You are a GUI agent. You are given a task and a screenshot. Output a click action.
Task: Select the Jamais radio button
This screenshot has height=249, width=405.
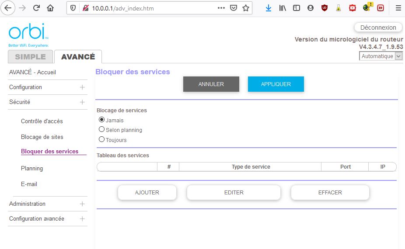pyautogui.click(x=102, y=120)
